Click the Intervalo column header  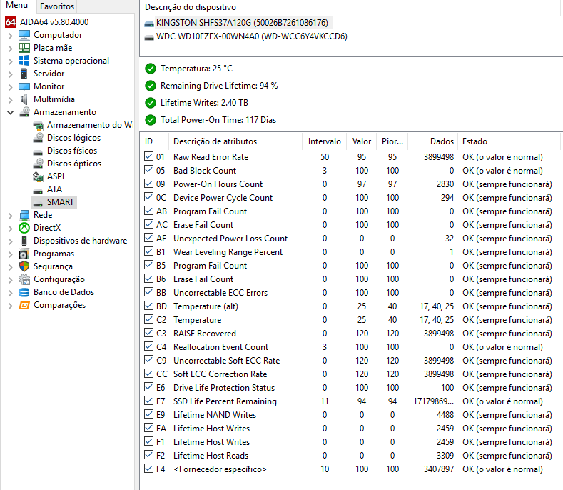pyautogui.click(x=324, y=141)
